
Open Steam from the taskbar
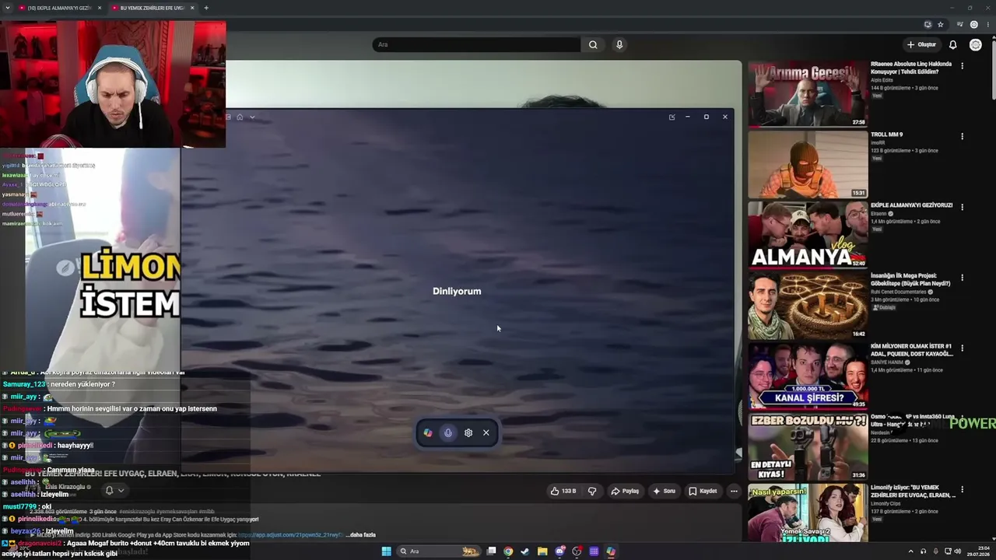click(x=525, y=551)
